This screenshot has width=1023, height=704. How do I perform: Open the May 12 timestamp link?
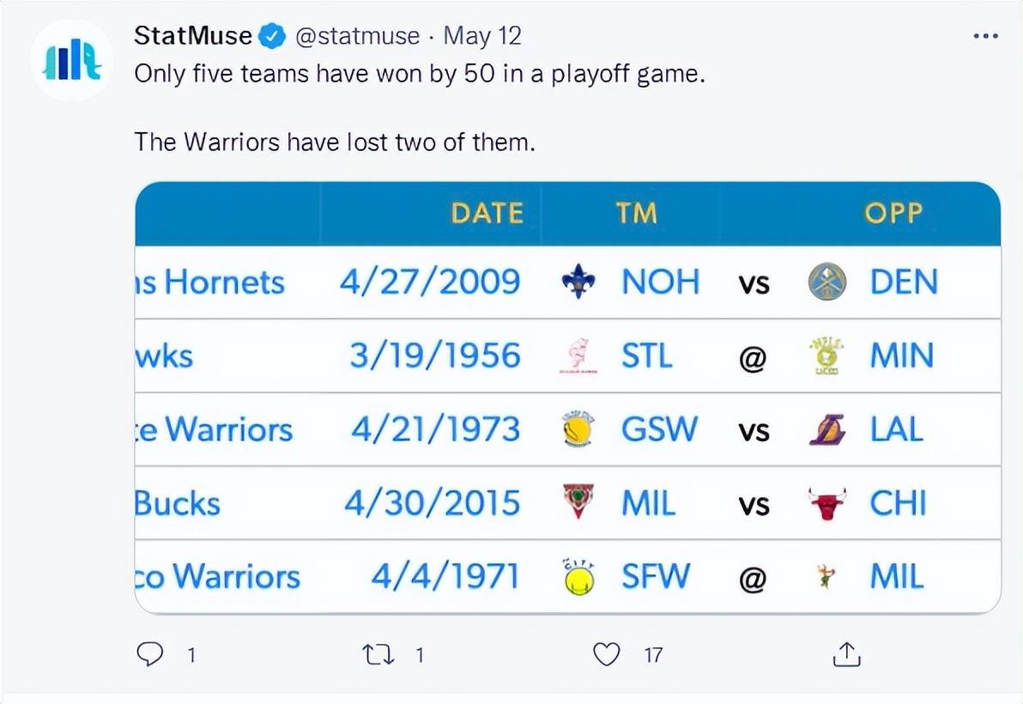pyautogui.click(x=482, y=36)
